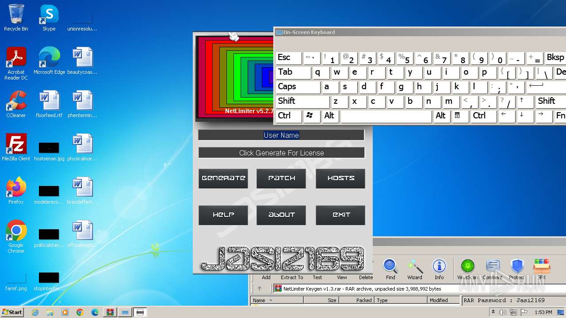Image resolution: width=566 pixels, height=318 pixels.
Task: Click the Patch button in keygen
Action: (281, 178)
